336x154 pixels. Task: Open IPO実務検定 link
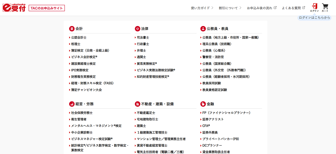[80, 70]
